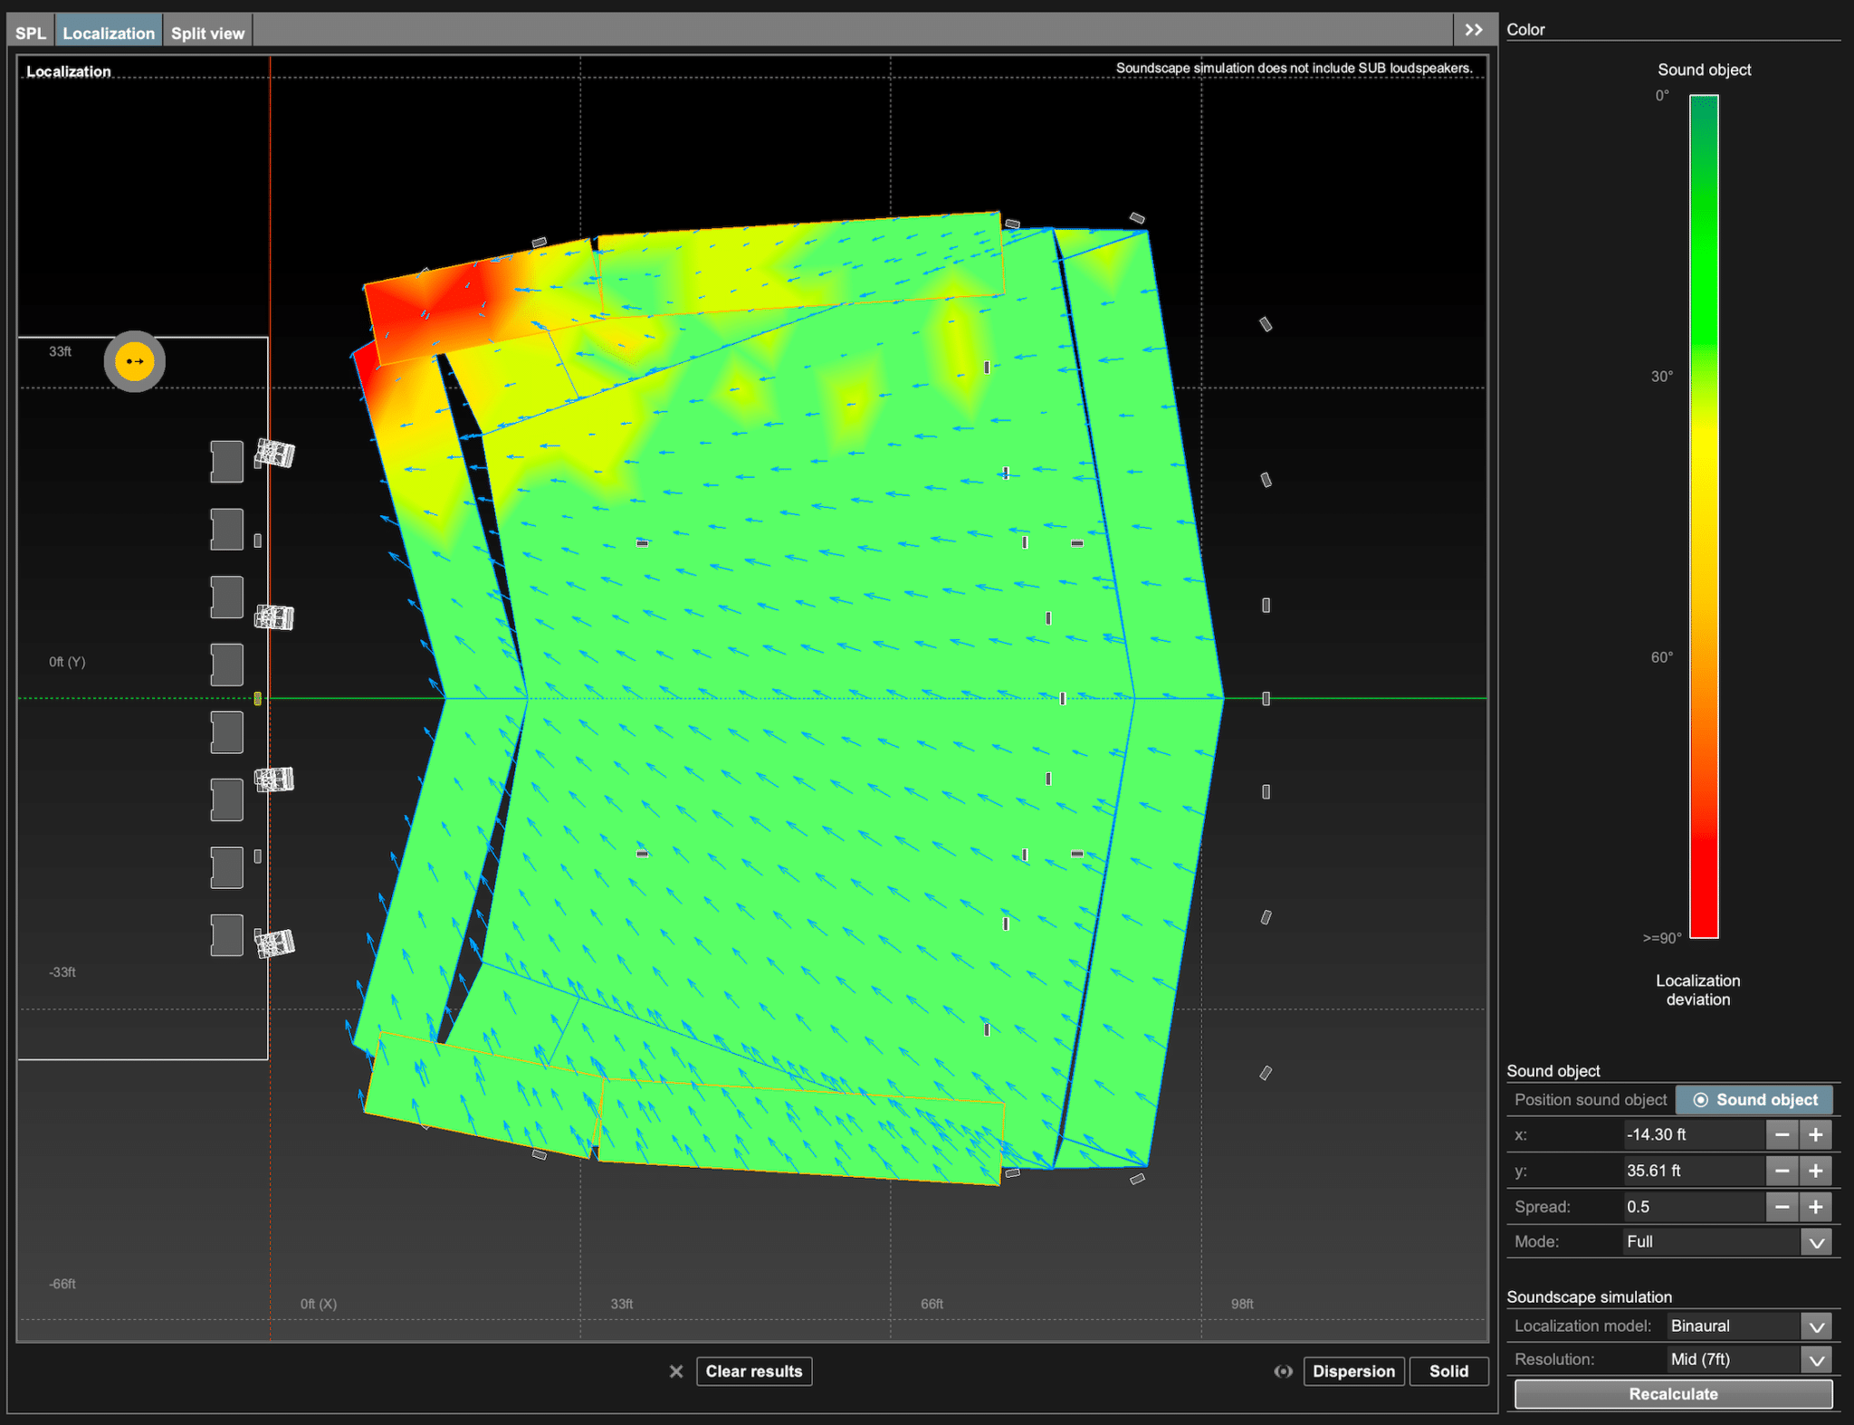The image size is (1854, 1425).
Task: Toggle the Solid rendering mode
Action: click(1449, 1372)
